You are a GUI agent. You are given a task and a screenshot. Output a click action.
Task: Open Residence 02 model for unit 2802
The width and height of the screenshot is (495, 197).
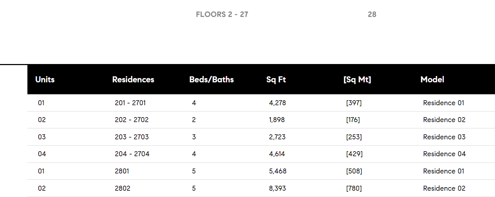point(444,188)
